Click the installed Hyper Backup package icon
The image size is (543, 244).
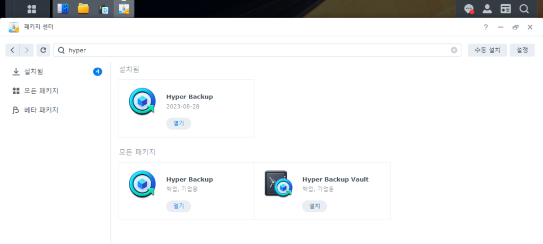tap(142, 102)
